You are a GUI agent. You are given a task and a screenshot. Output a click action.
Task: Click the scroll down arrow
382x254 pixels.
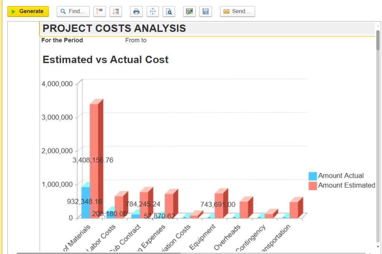point(378,247)
